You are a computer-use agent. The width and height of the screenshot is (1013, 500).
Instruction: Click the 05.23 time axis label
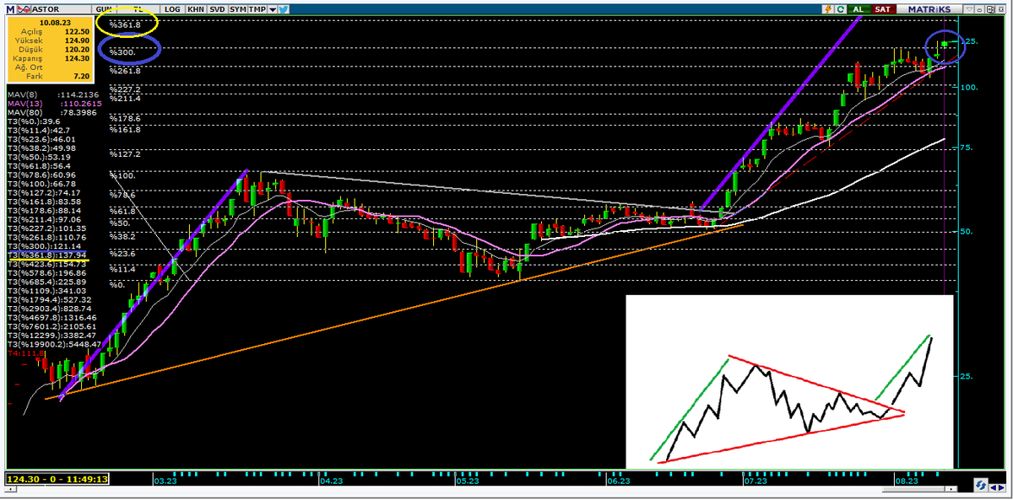coord(467,481)
